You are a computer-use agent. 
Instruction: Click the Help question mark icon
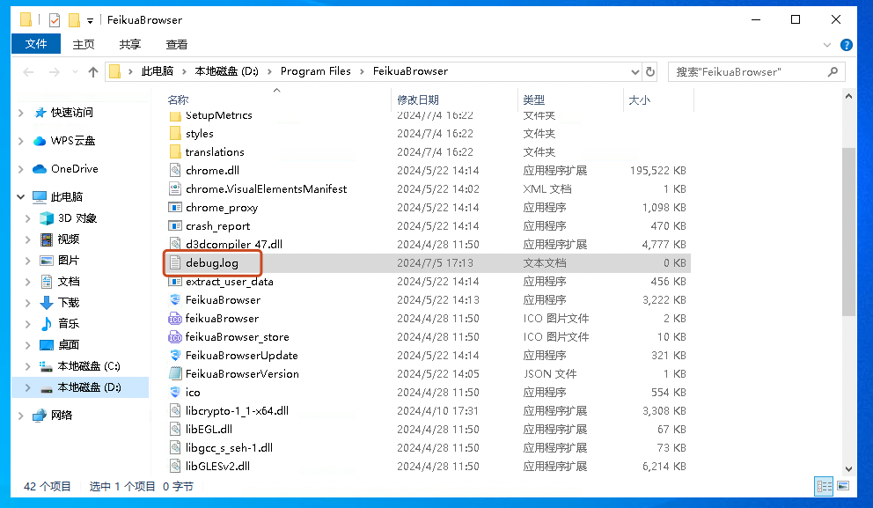click(x=847, y=44)
